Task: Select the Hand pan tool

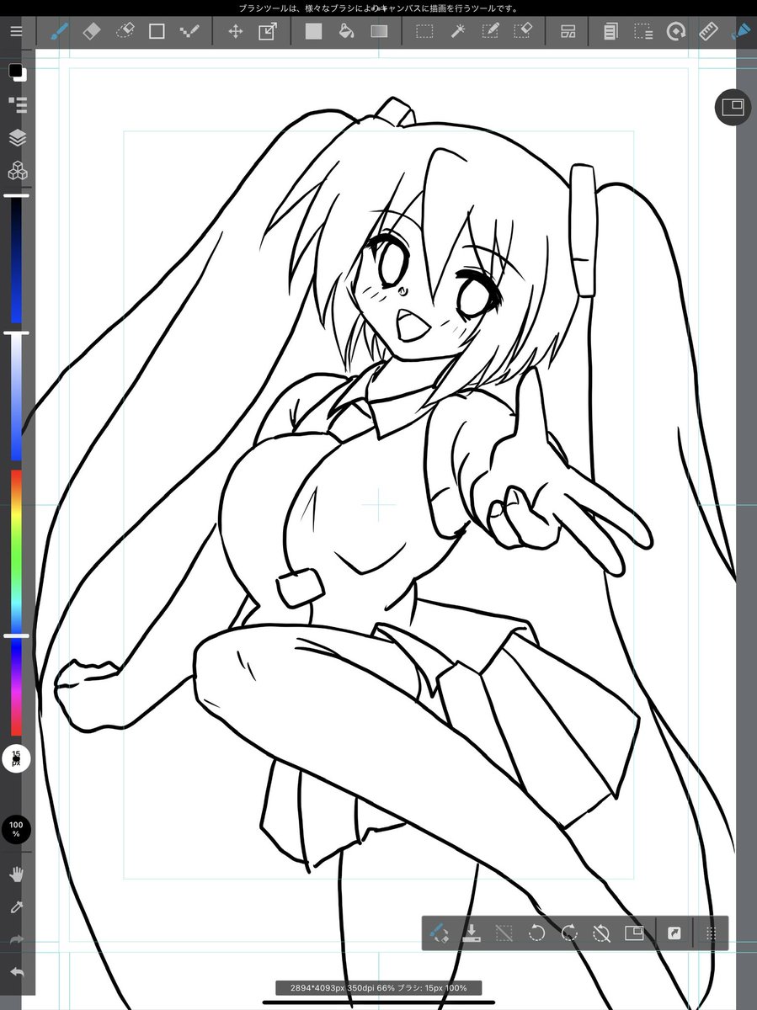Action: point(16,874)
